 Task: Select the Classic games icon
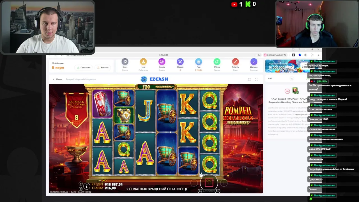pos(180,62)
